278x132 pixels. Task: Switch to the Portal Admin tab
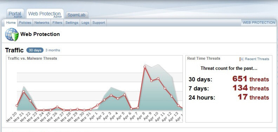(x=15, y=14)
